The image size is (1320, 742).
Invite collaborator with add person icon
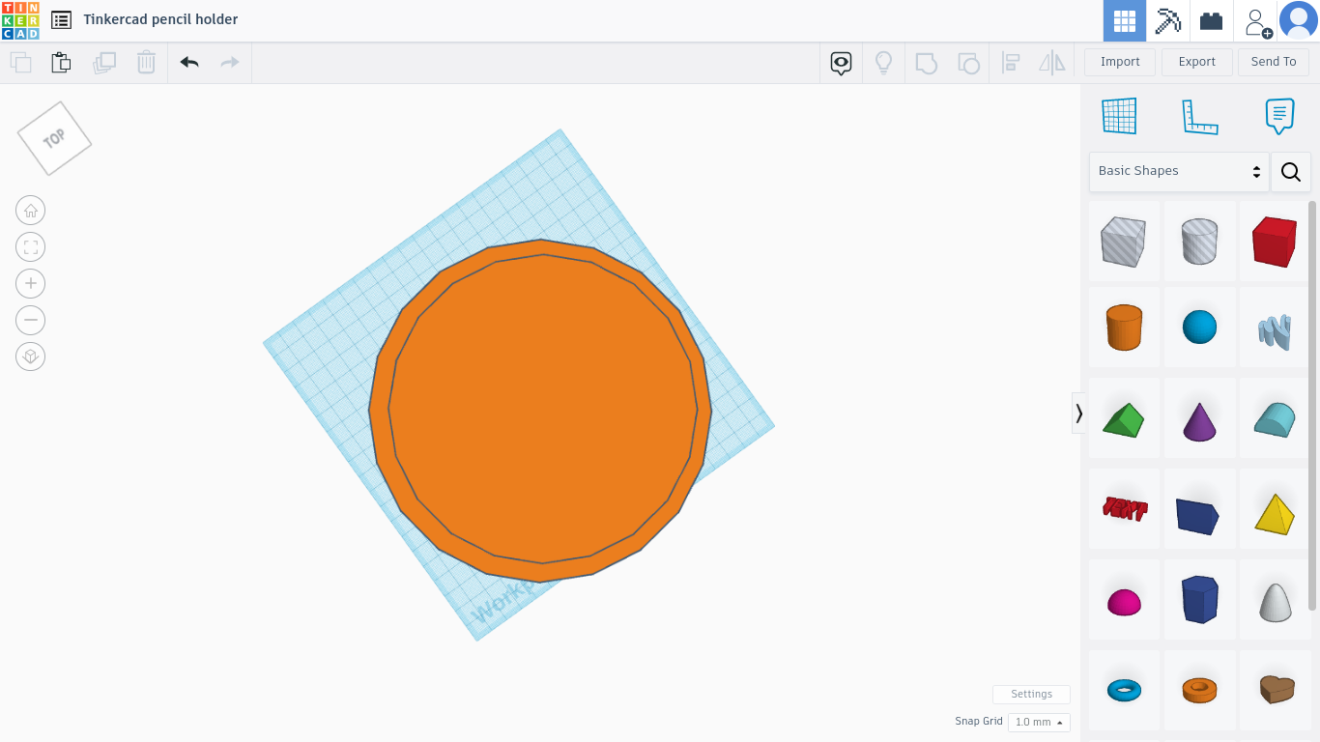pyautogui.click(x=1257, y=21)
